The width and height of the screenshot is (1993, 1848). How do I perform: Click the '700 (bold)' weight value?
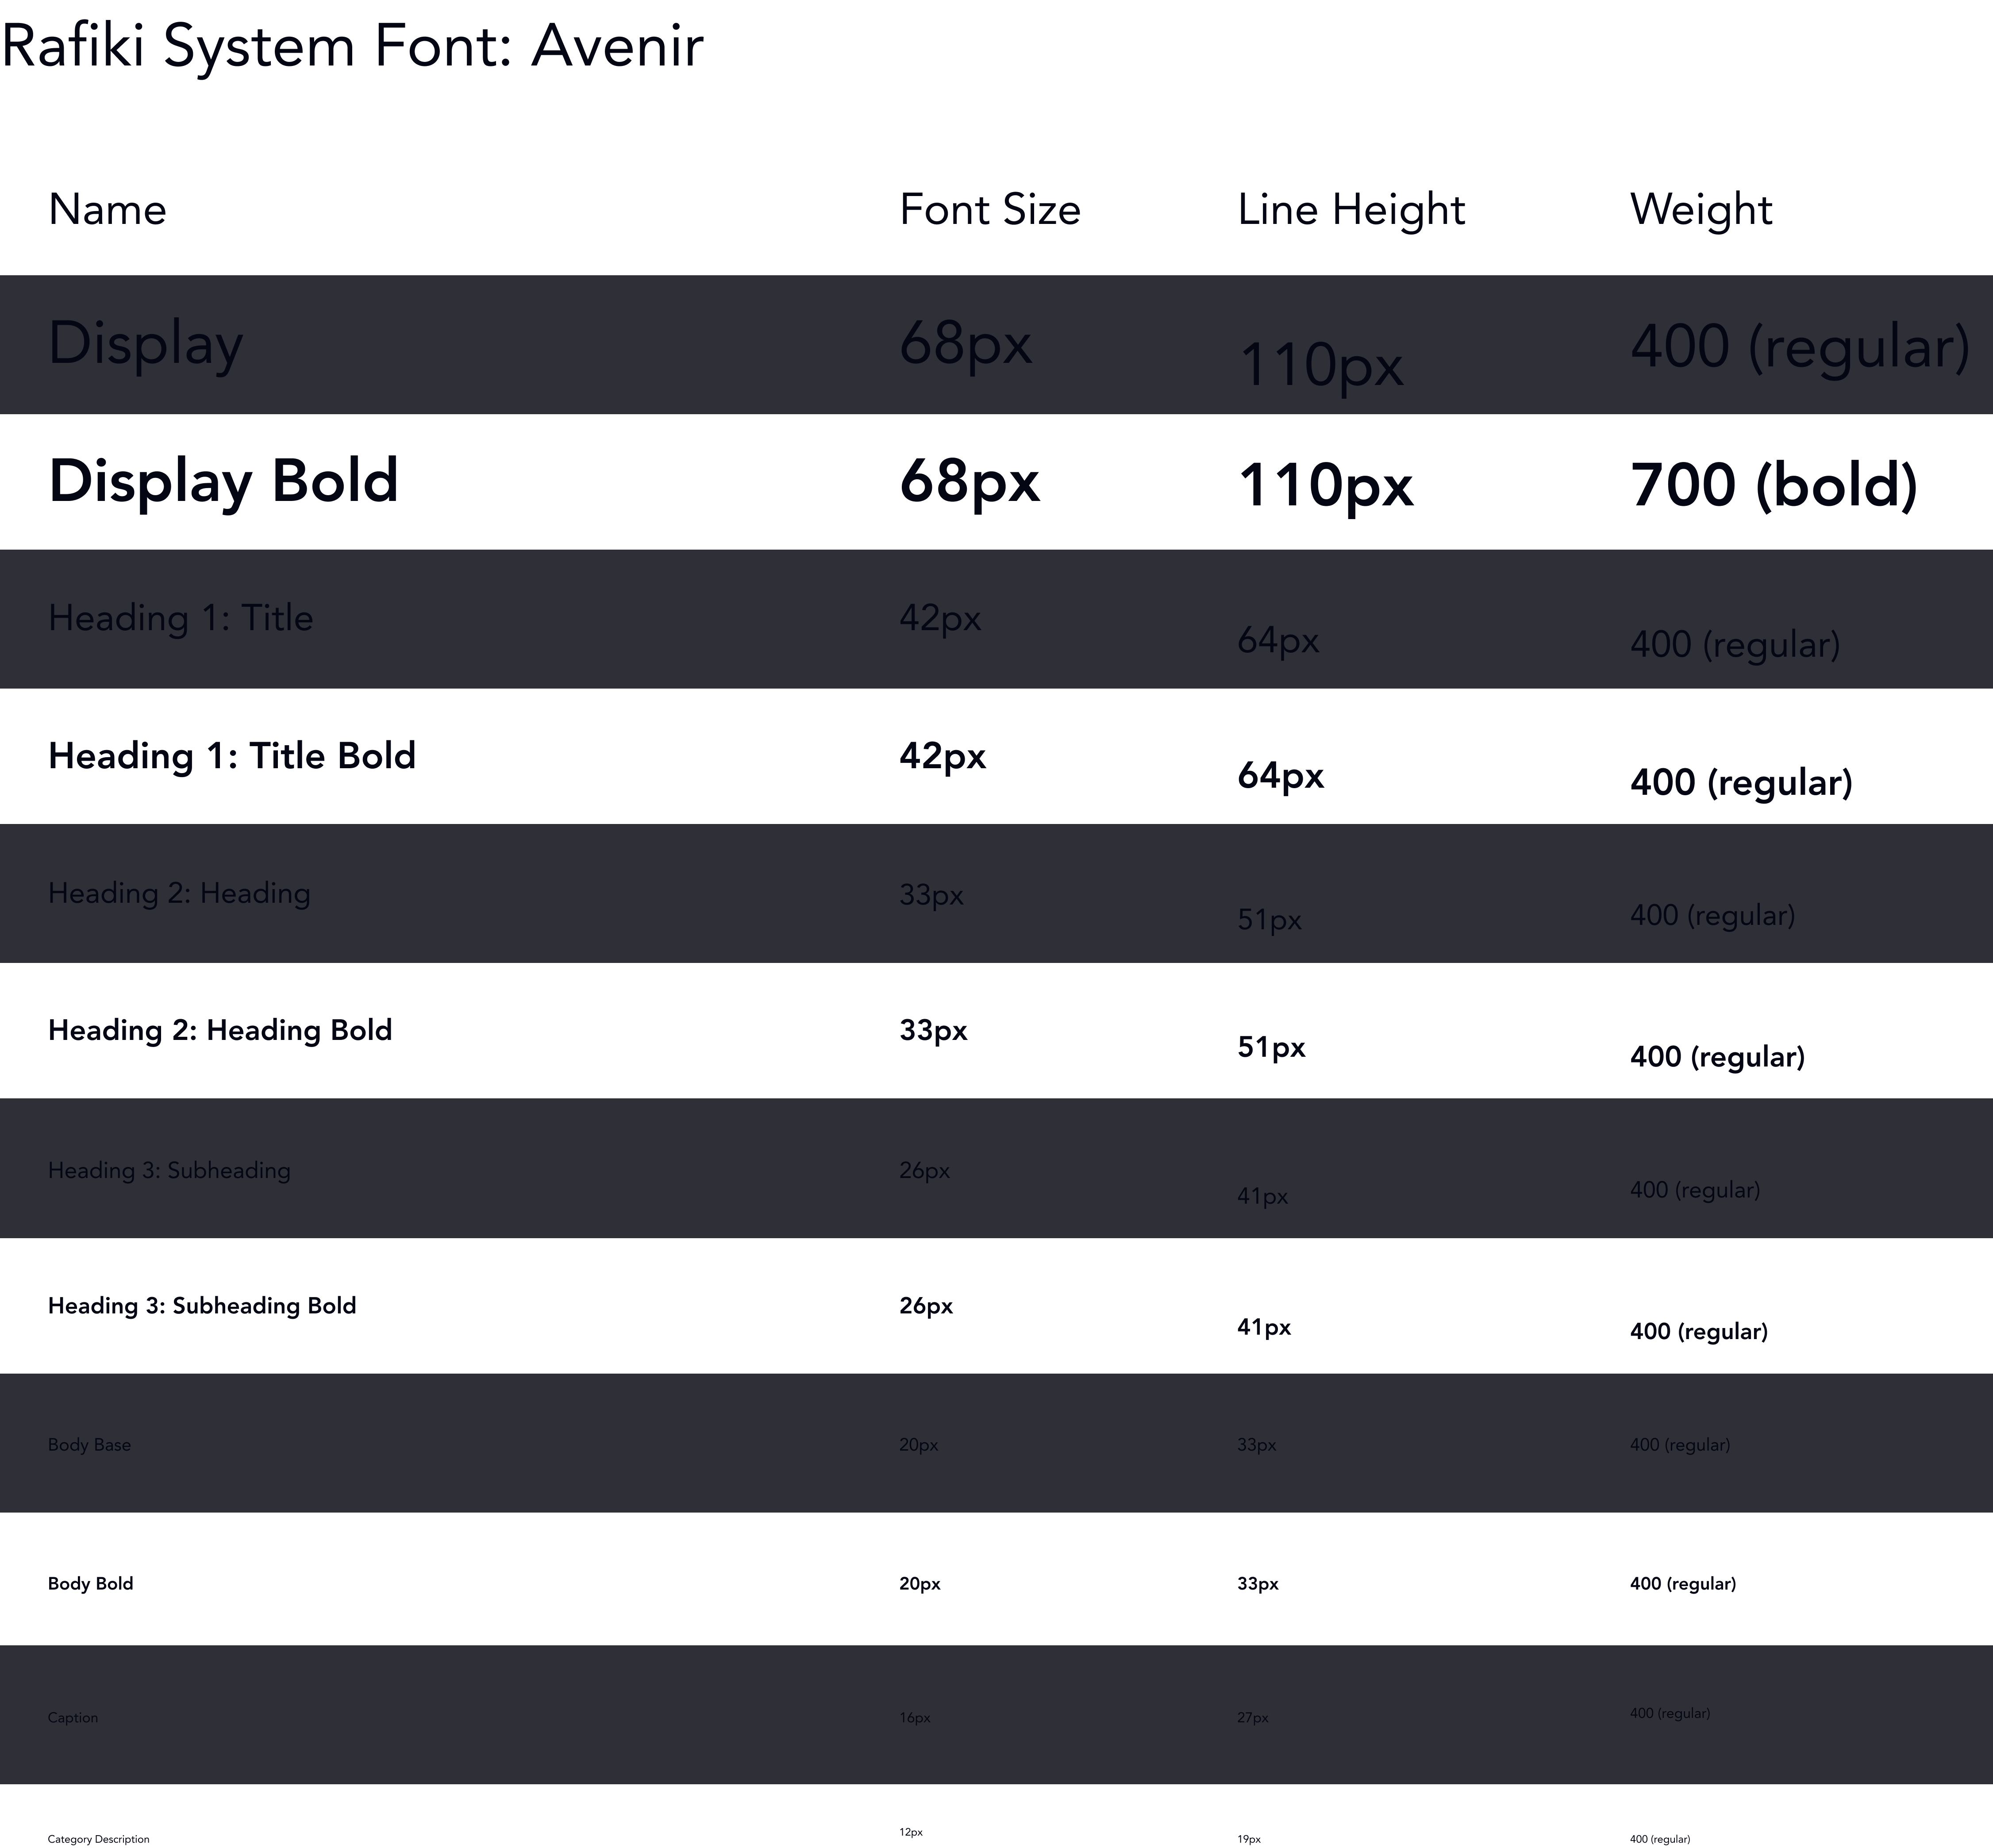point(1774,486)
